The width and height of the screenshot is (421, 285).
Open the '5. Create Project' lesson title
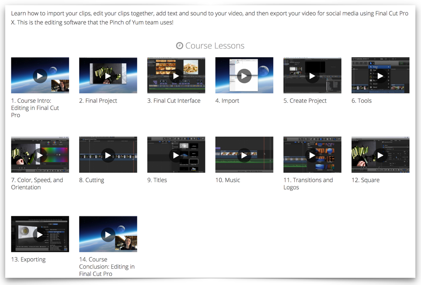305,101
